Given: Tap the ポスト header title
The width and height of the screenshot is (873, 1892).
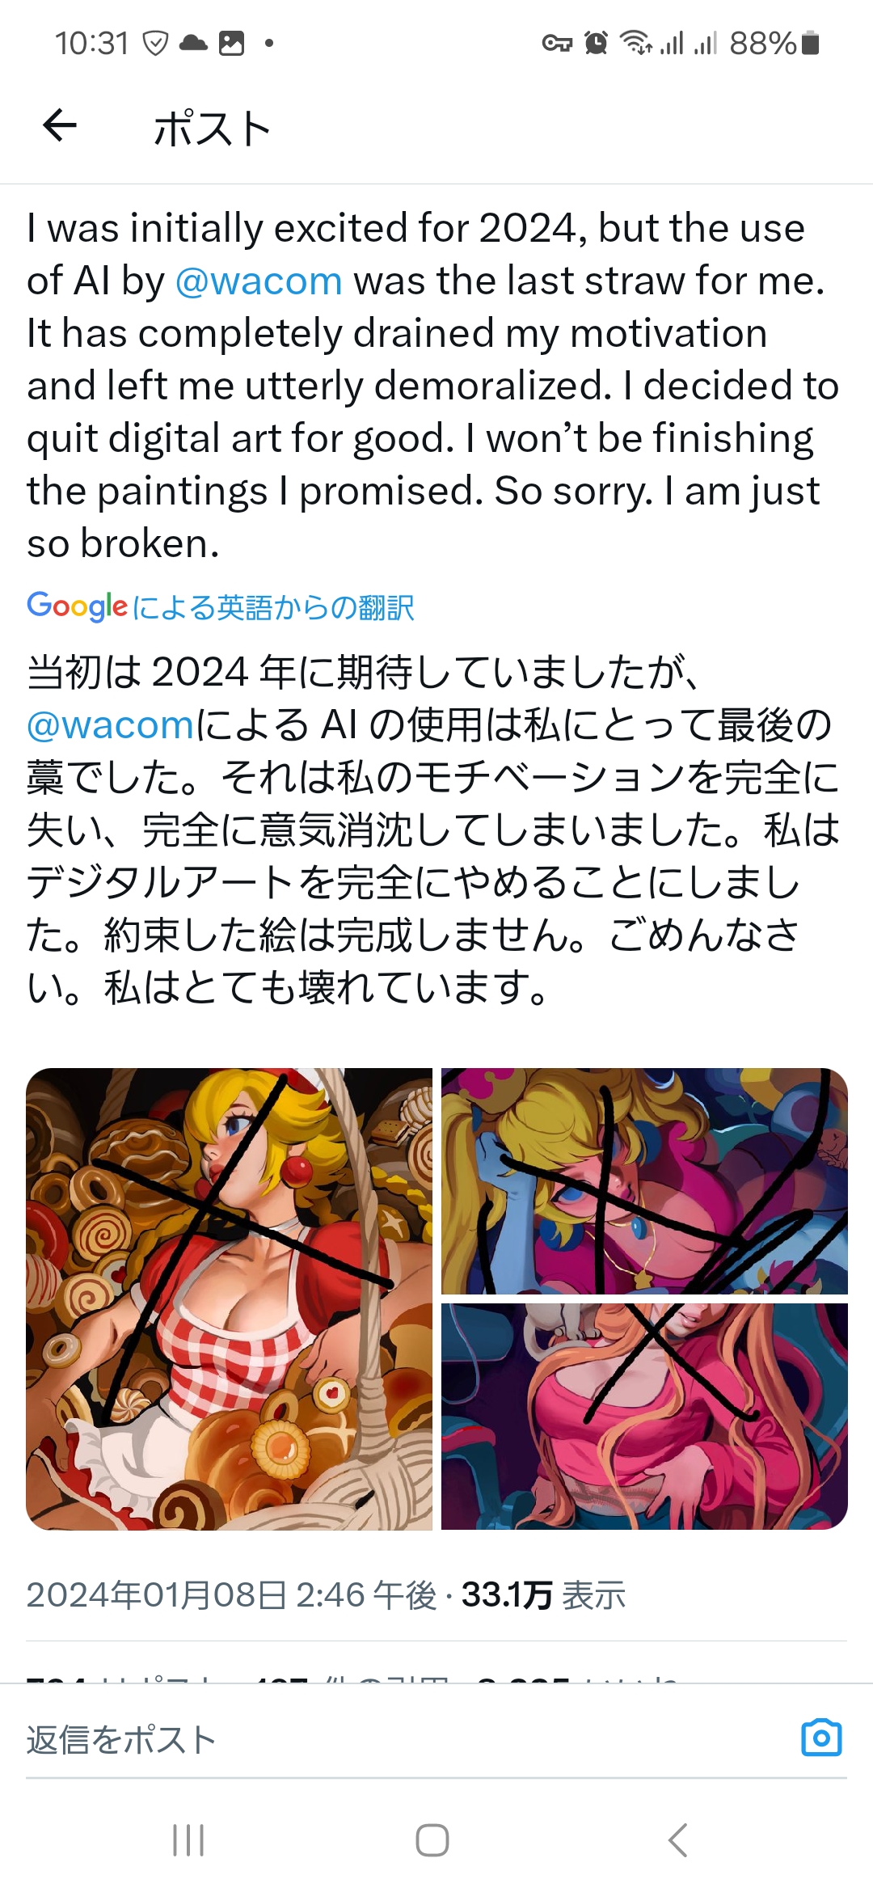Looking at the screenshot, I should [x=212, y=129].
